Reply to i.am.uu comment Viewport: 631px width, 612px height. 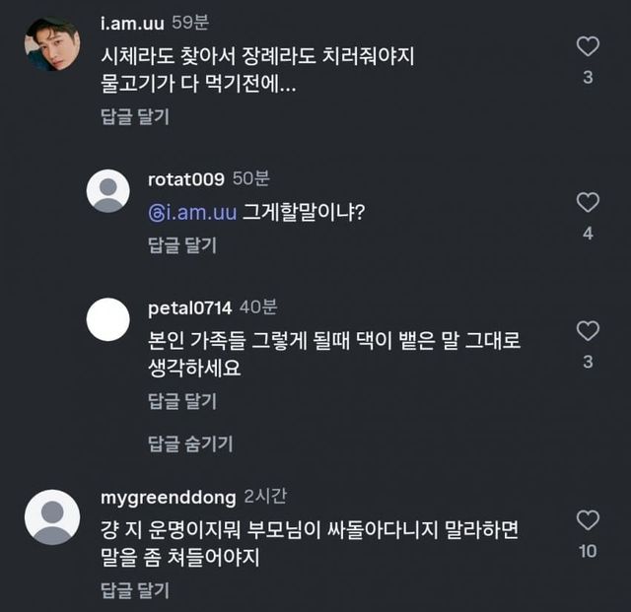[x=134, y=117]
